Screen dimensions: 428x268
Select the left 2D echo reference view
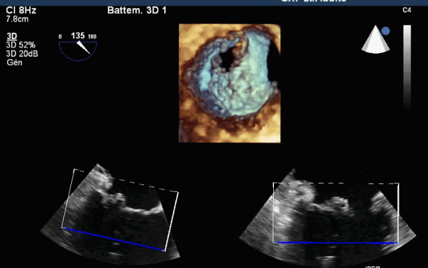point(110,214)
